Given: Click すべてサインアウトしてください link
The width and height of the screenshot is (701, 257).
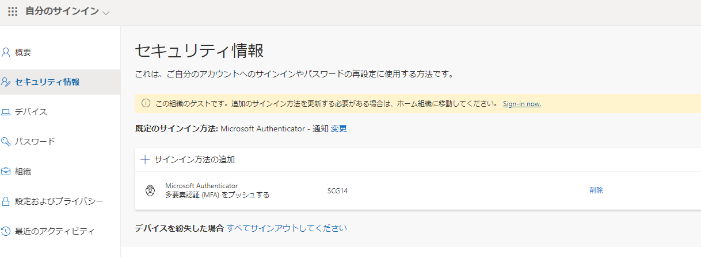Looking at the screenshot, I should 287,228.
